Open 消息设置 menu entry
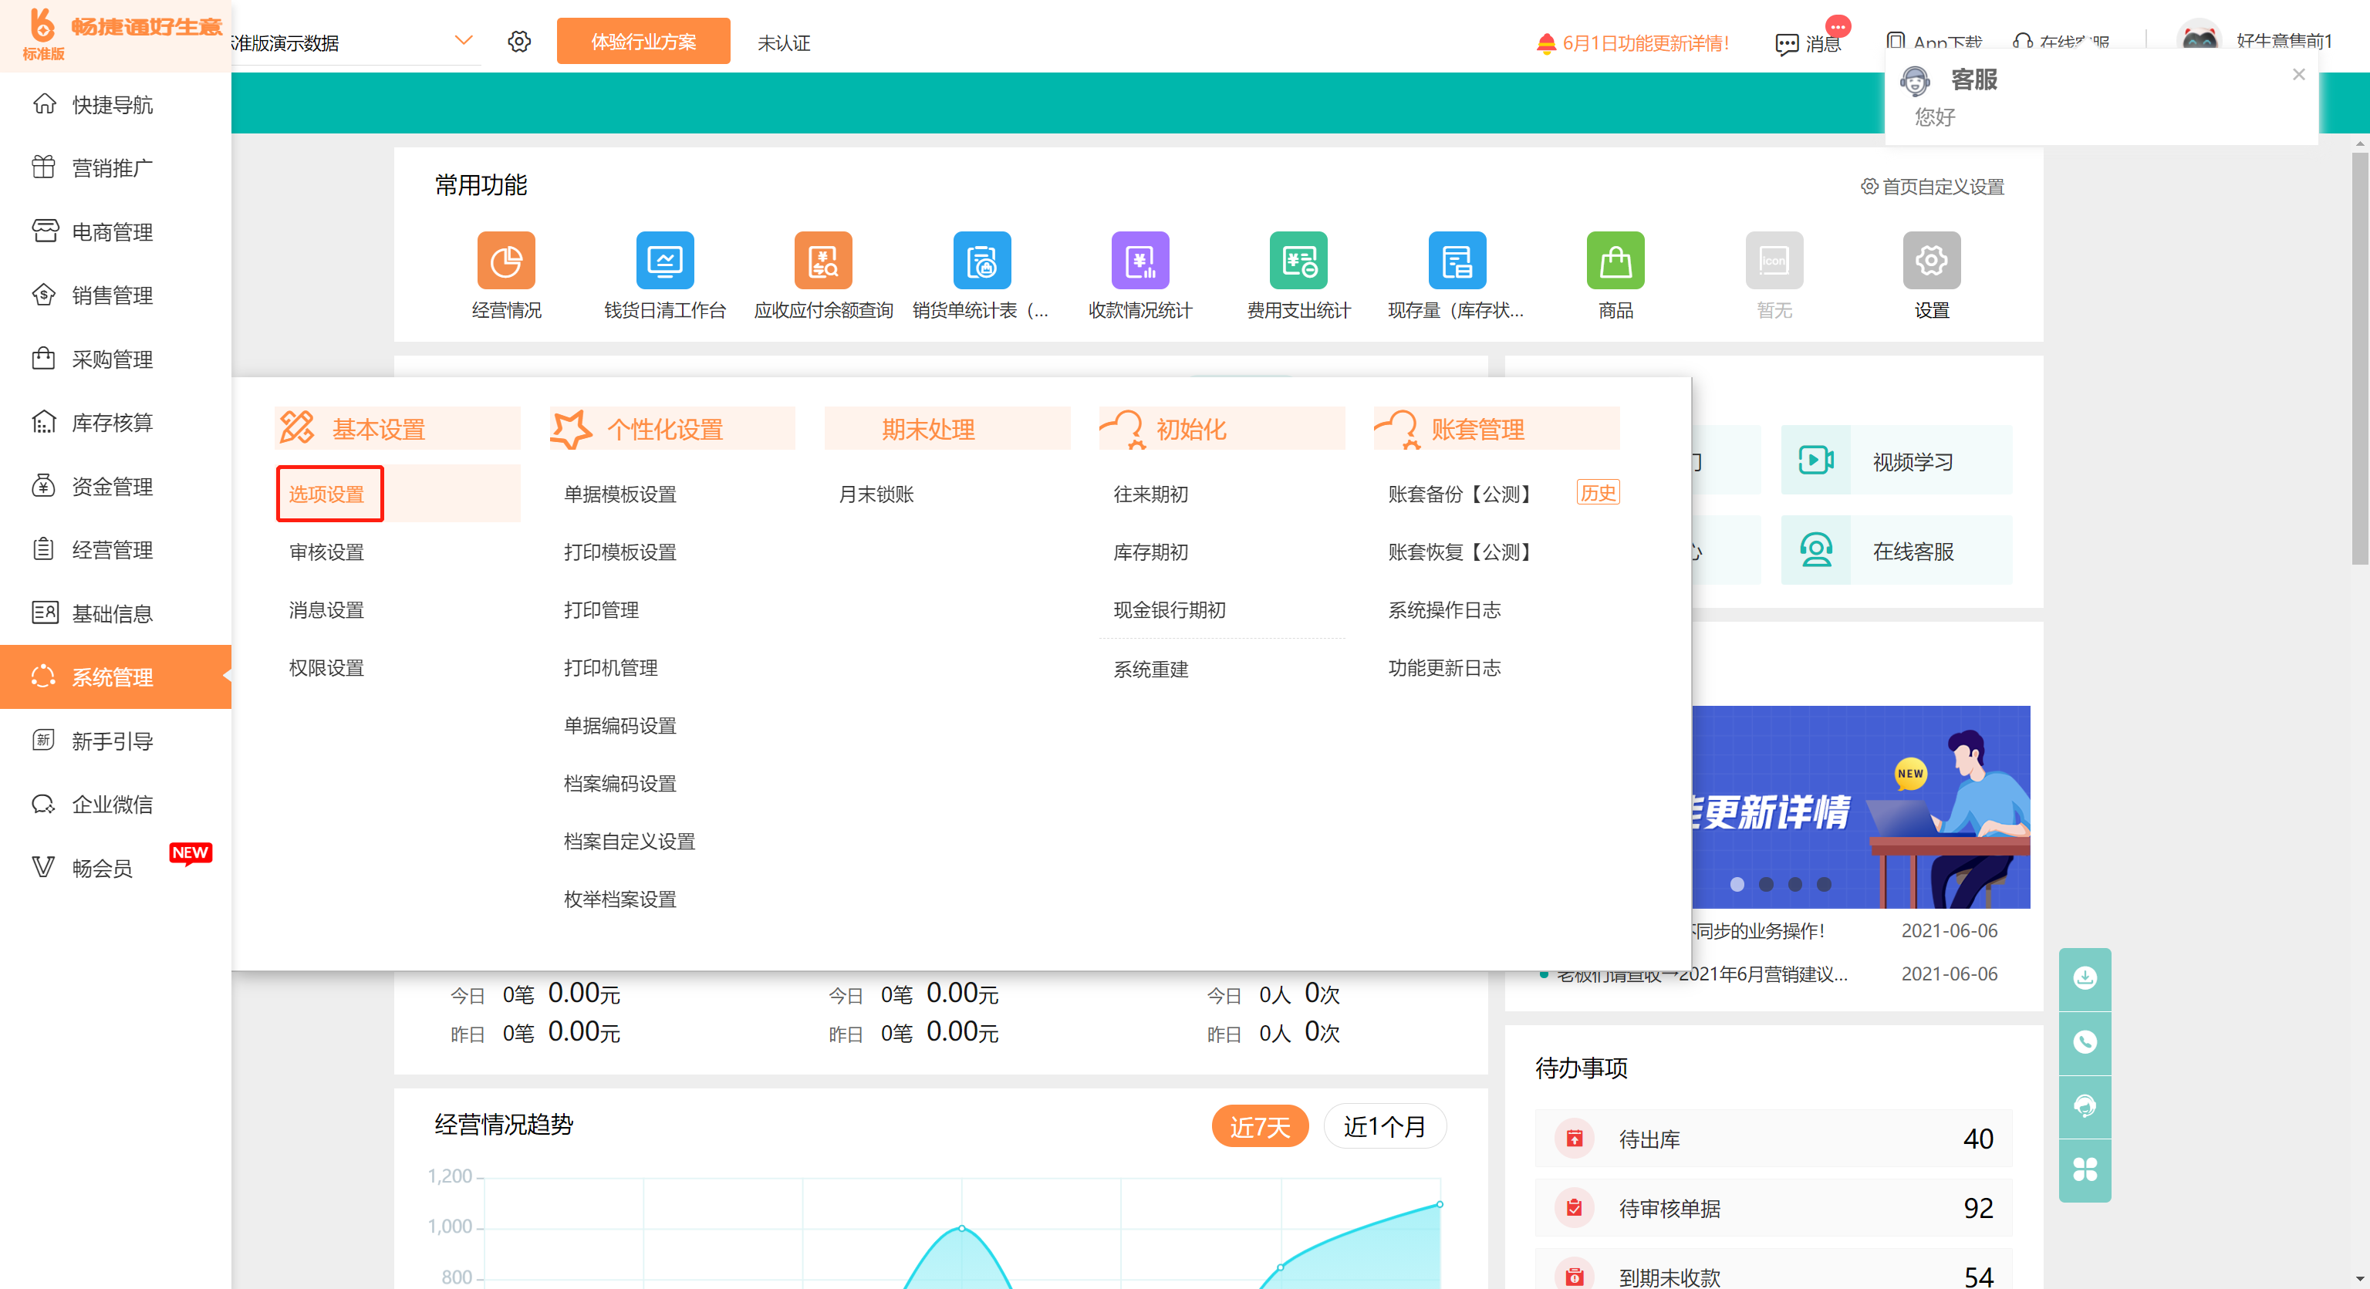Viewport: 2370px width, 1289px height. [x=326, y=610]
